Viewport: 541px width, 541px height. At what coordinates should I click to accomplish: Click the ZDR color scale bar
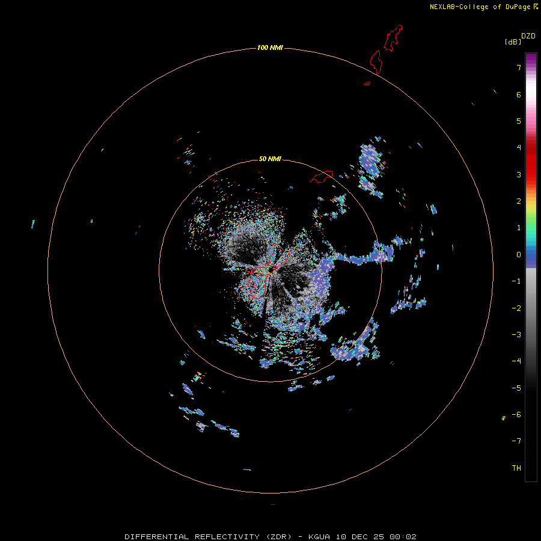tap(531, 267)
